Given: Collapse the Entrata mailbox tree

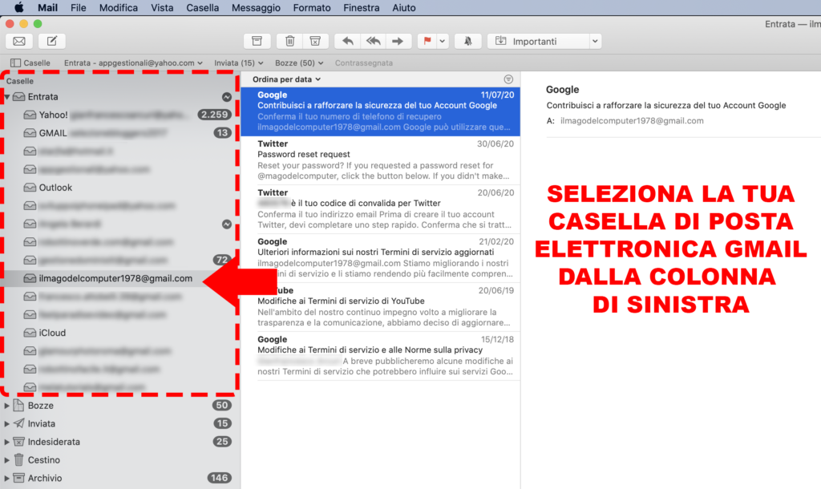Looking at the screenshot, I should (6, 97).
